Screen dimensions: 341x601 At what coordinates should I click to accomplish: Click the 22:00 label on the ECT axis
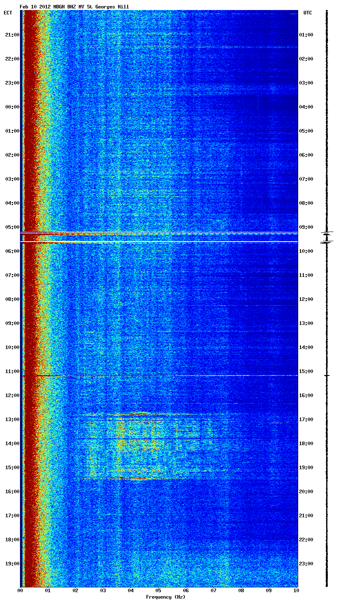12,59
